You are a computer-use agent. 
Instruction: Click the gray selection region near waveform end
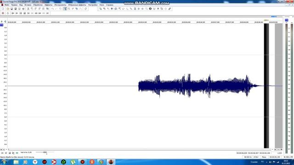click(x=279, y=86)
